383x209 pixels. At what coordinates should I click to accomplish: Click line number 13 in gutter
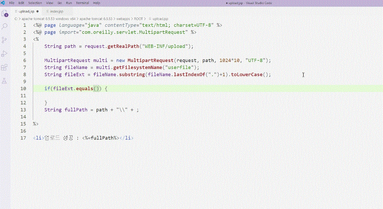click(x=23, y=110)
